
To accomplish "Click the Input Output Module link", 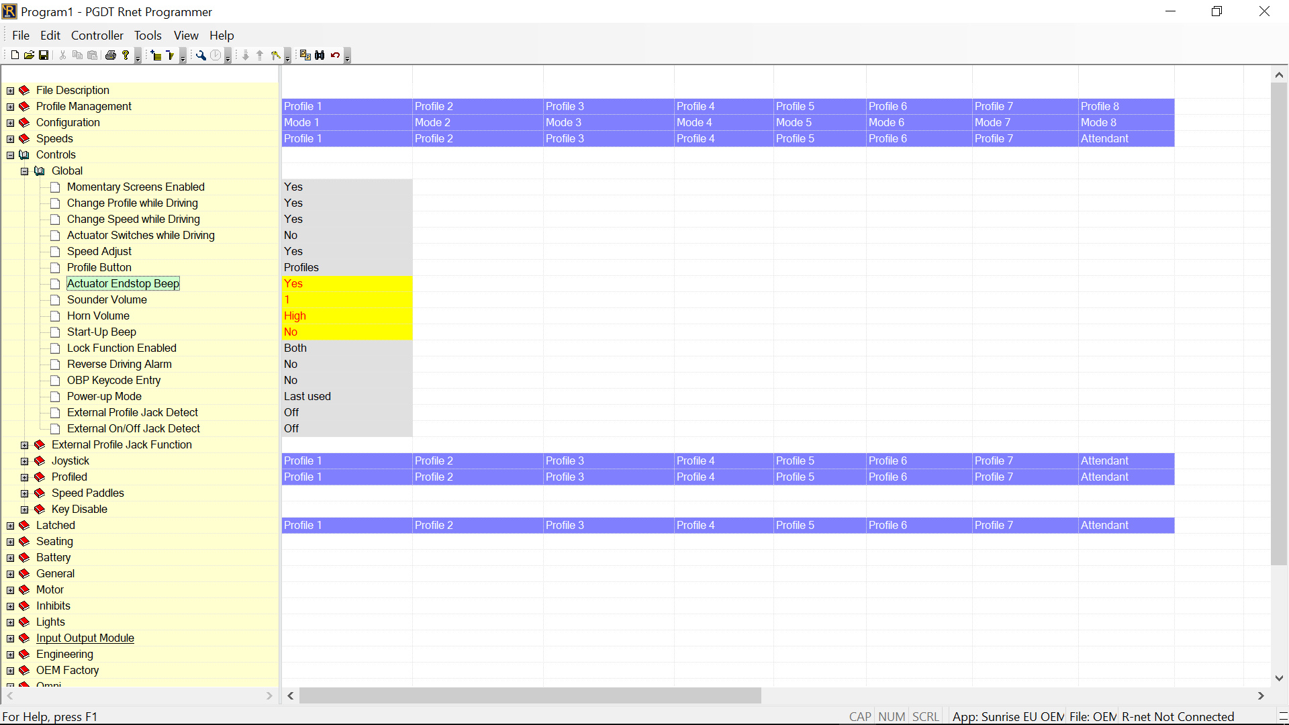I will 85,638.
